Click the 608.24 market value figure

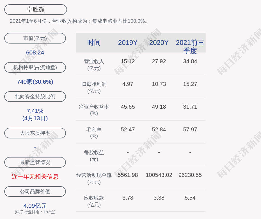[35, 53]
